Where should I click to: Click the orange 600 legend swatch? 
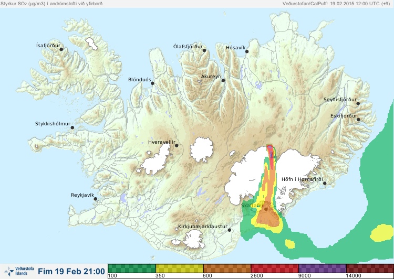click(227, 269)
